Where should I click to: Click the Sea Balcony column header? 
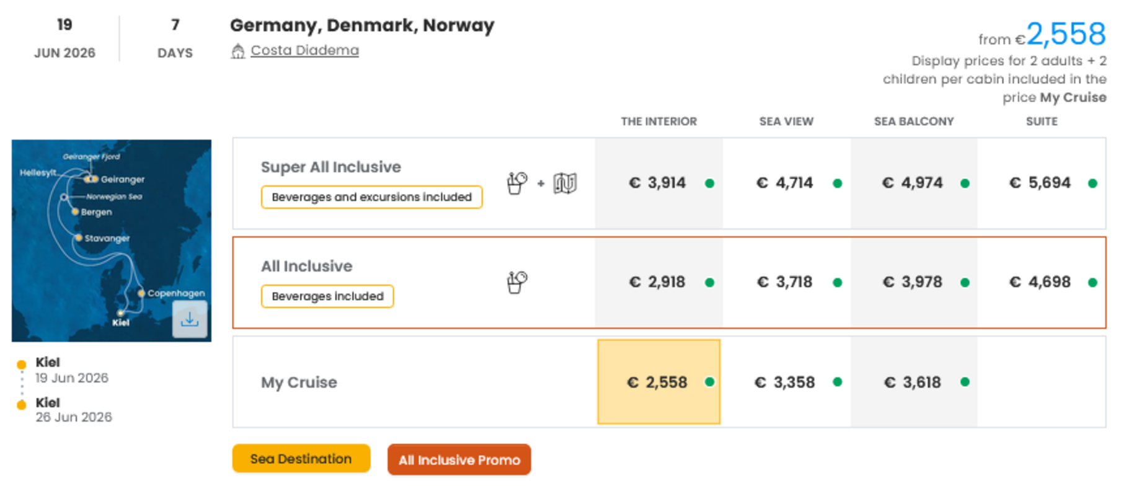coord(913,122)
